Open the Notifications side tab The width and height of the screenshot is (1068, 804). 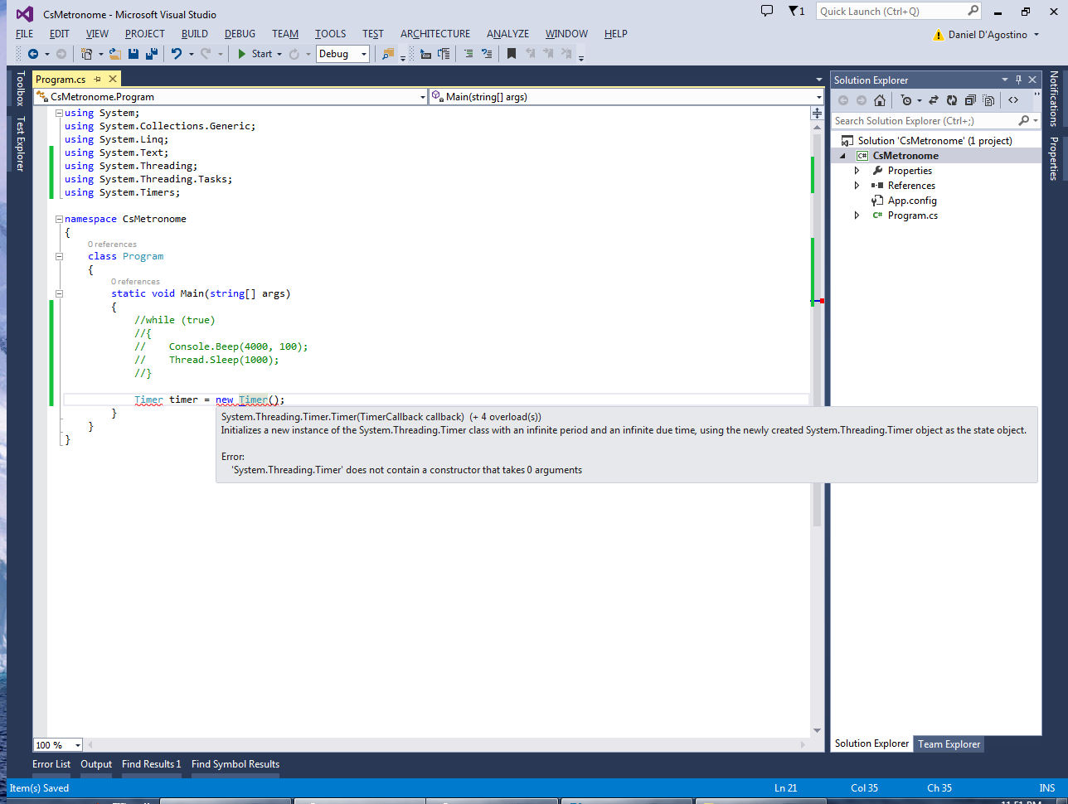click(1054, 98)
